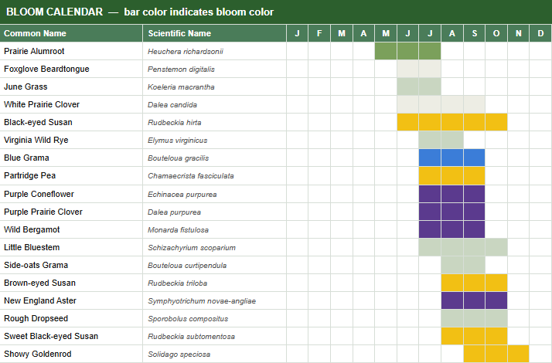Select the November column header
552x363 pixels.
pos(518,33)
